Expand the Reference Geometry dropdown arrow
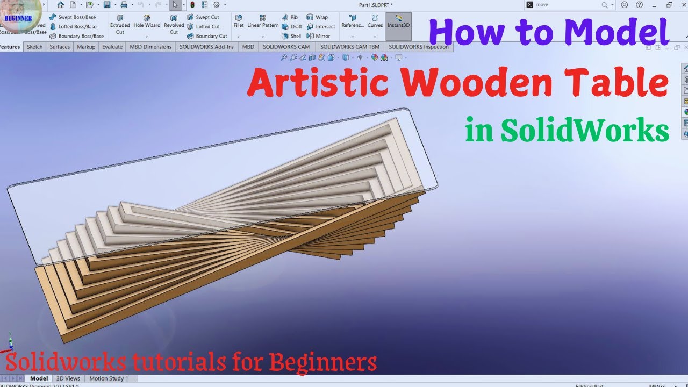This screenshot has width=688, height=387. [x=353, y=37]
